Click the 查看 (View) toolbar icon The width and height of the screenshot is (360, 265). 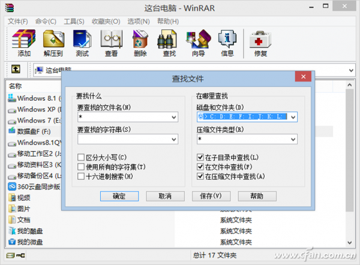(112, 39)
